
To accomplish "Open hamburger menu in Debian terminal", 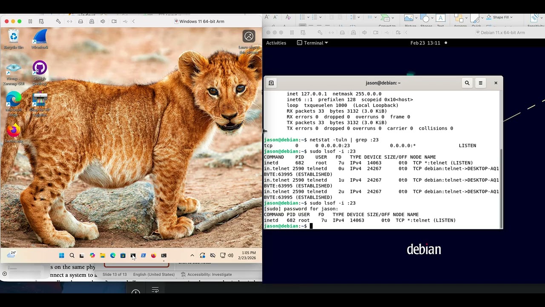I will pos(480,83).
